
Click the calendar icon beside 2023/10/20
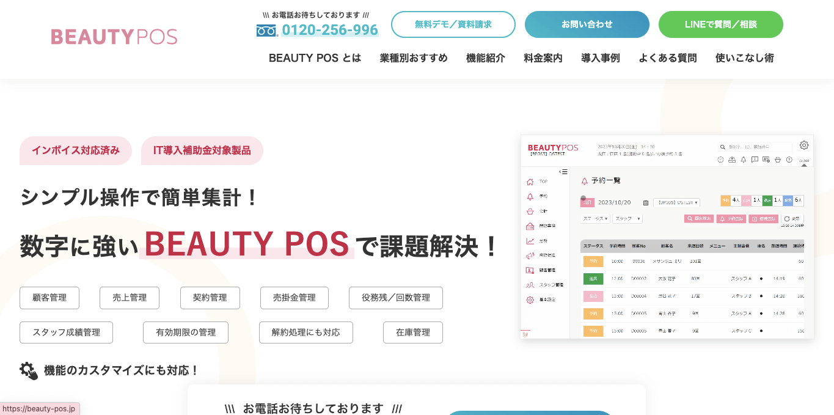coord(646,203)
